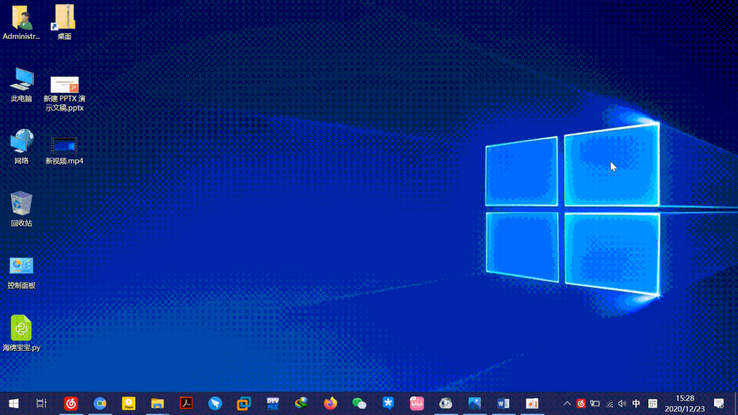Open Task View from the taskbar
This screenshot has width=738, height=415.
click(x=42, y=403)
